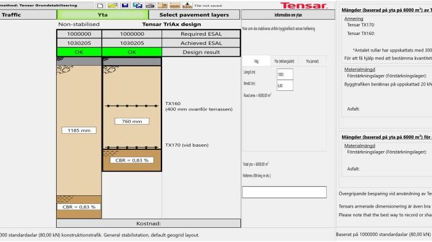The width and height of the screenshot is (432, 242).
Task: Click the 760 mm thickness label
Action: (x=132, y=121)
